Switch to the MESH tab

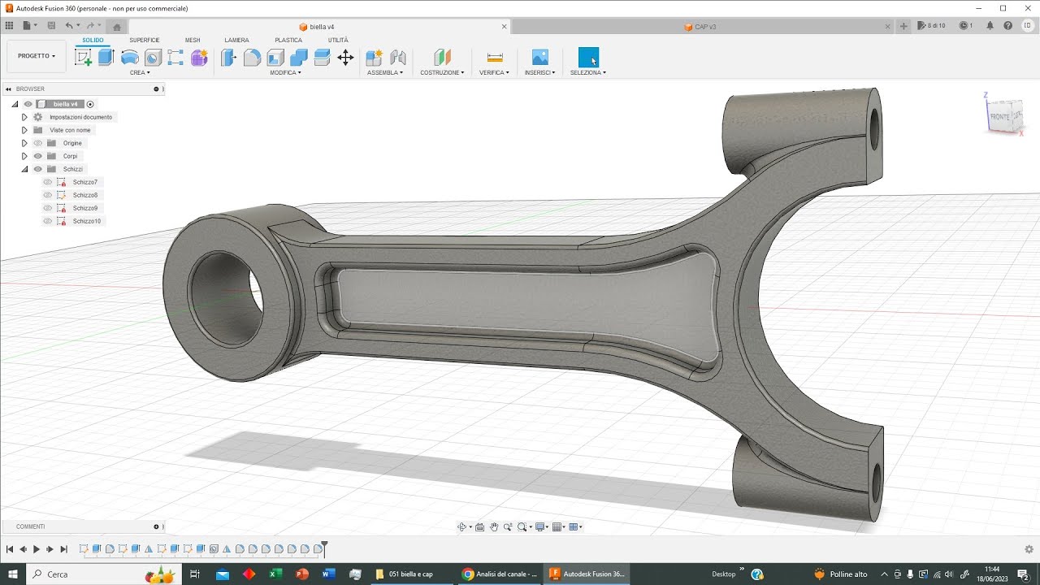click(x=193, y=40)
